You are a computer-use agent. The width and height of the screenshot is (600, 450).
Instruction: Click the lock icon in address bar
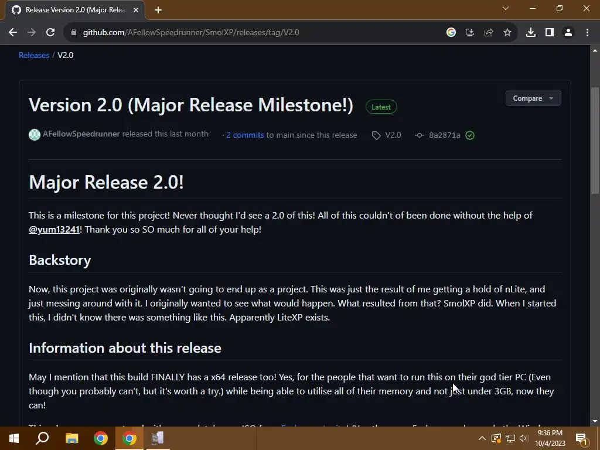(74, 33)
